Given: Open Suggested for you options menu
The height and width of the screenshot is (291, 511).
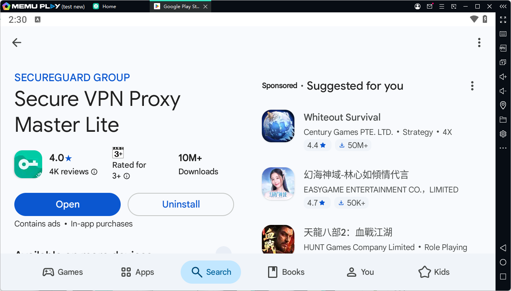Looking at the screenshot, I should pyautogui.click(x=472, y=86).
